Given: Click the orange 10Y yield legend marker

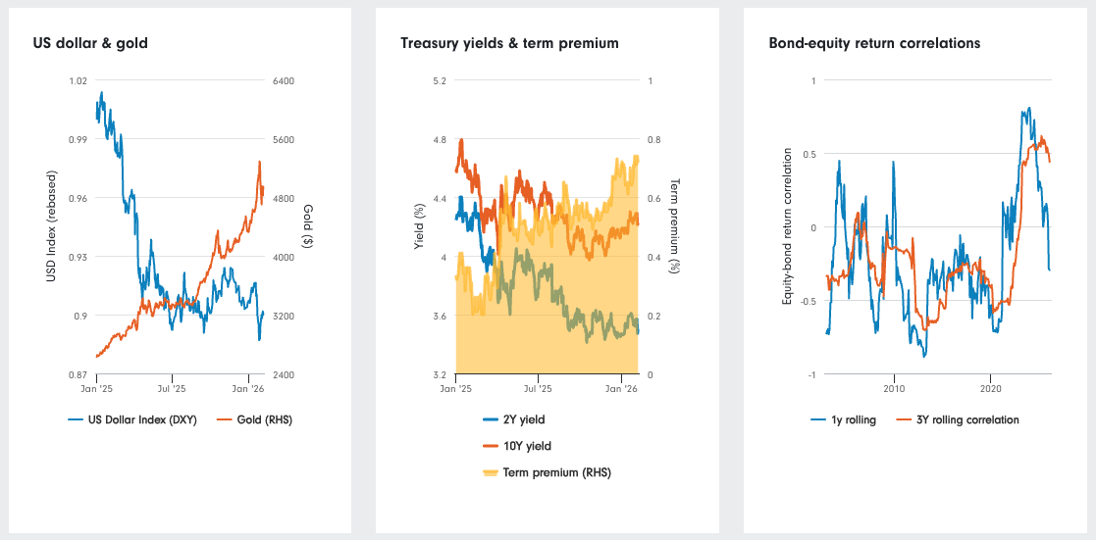Looking at the screenshot, I should [x=491, y=446].
